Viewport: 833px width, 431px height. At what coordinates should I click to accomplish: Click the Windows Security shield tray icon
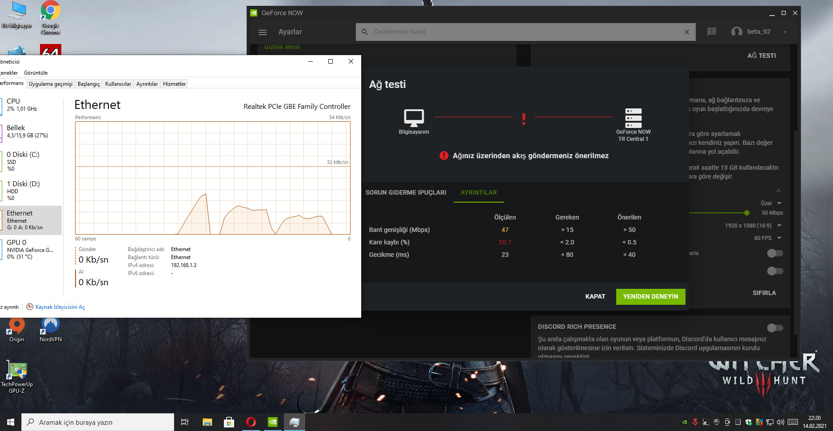coord(749,422)
